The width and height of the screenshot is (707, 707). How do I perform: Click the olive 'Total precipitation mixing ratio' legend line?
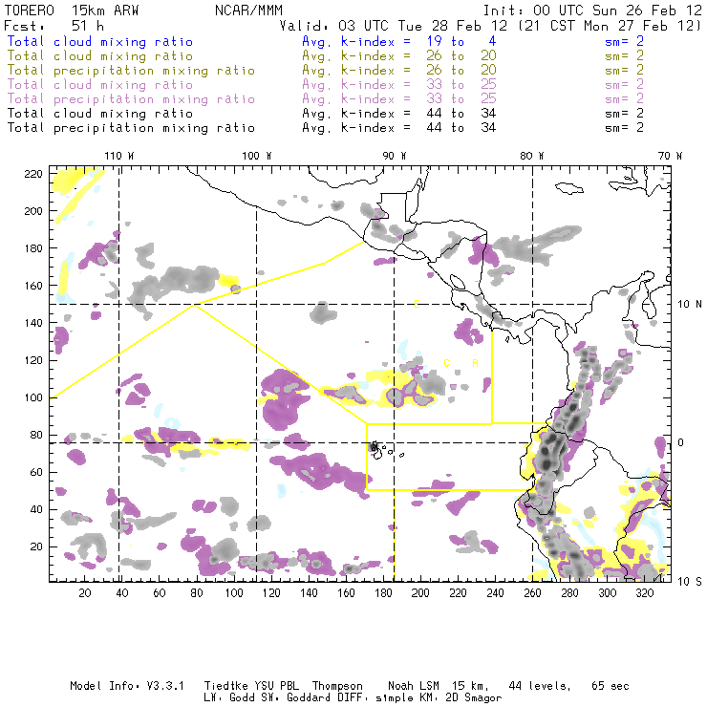131,71
